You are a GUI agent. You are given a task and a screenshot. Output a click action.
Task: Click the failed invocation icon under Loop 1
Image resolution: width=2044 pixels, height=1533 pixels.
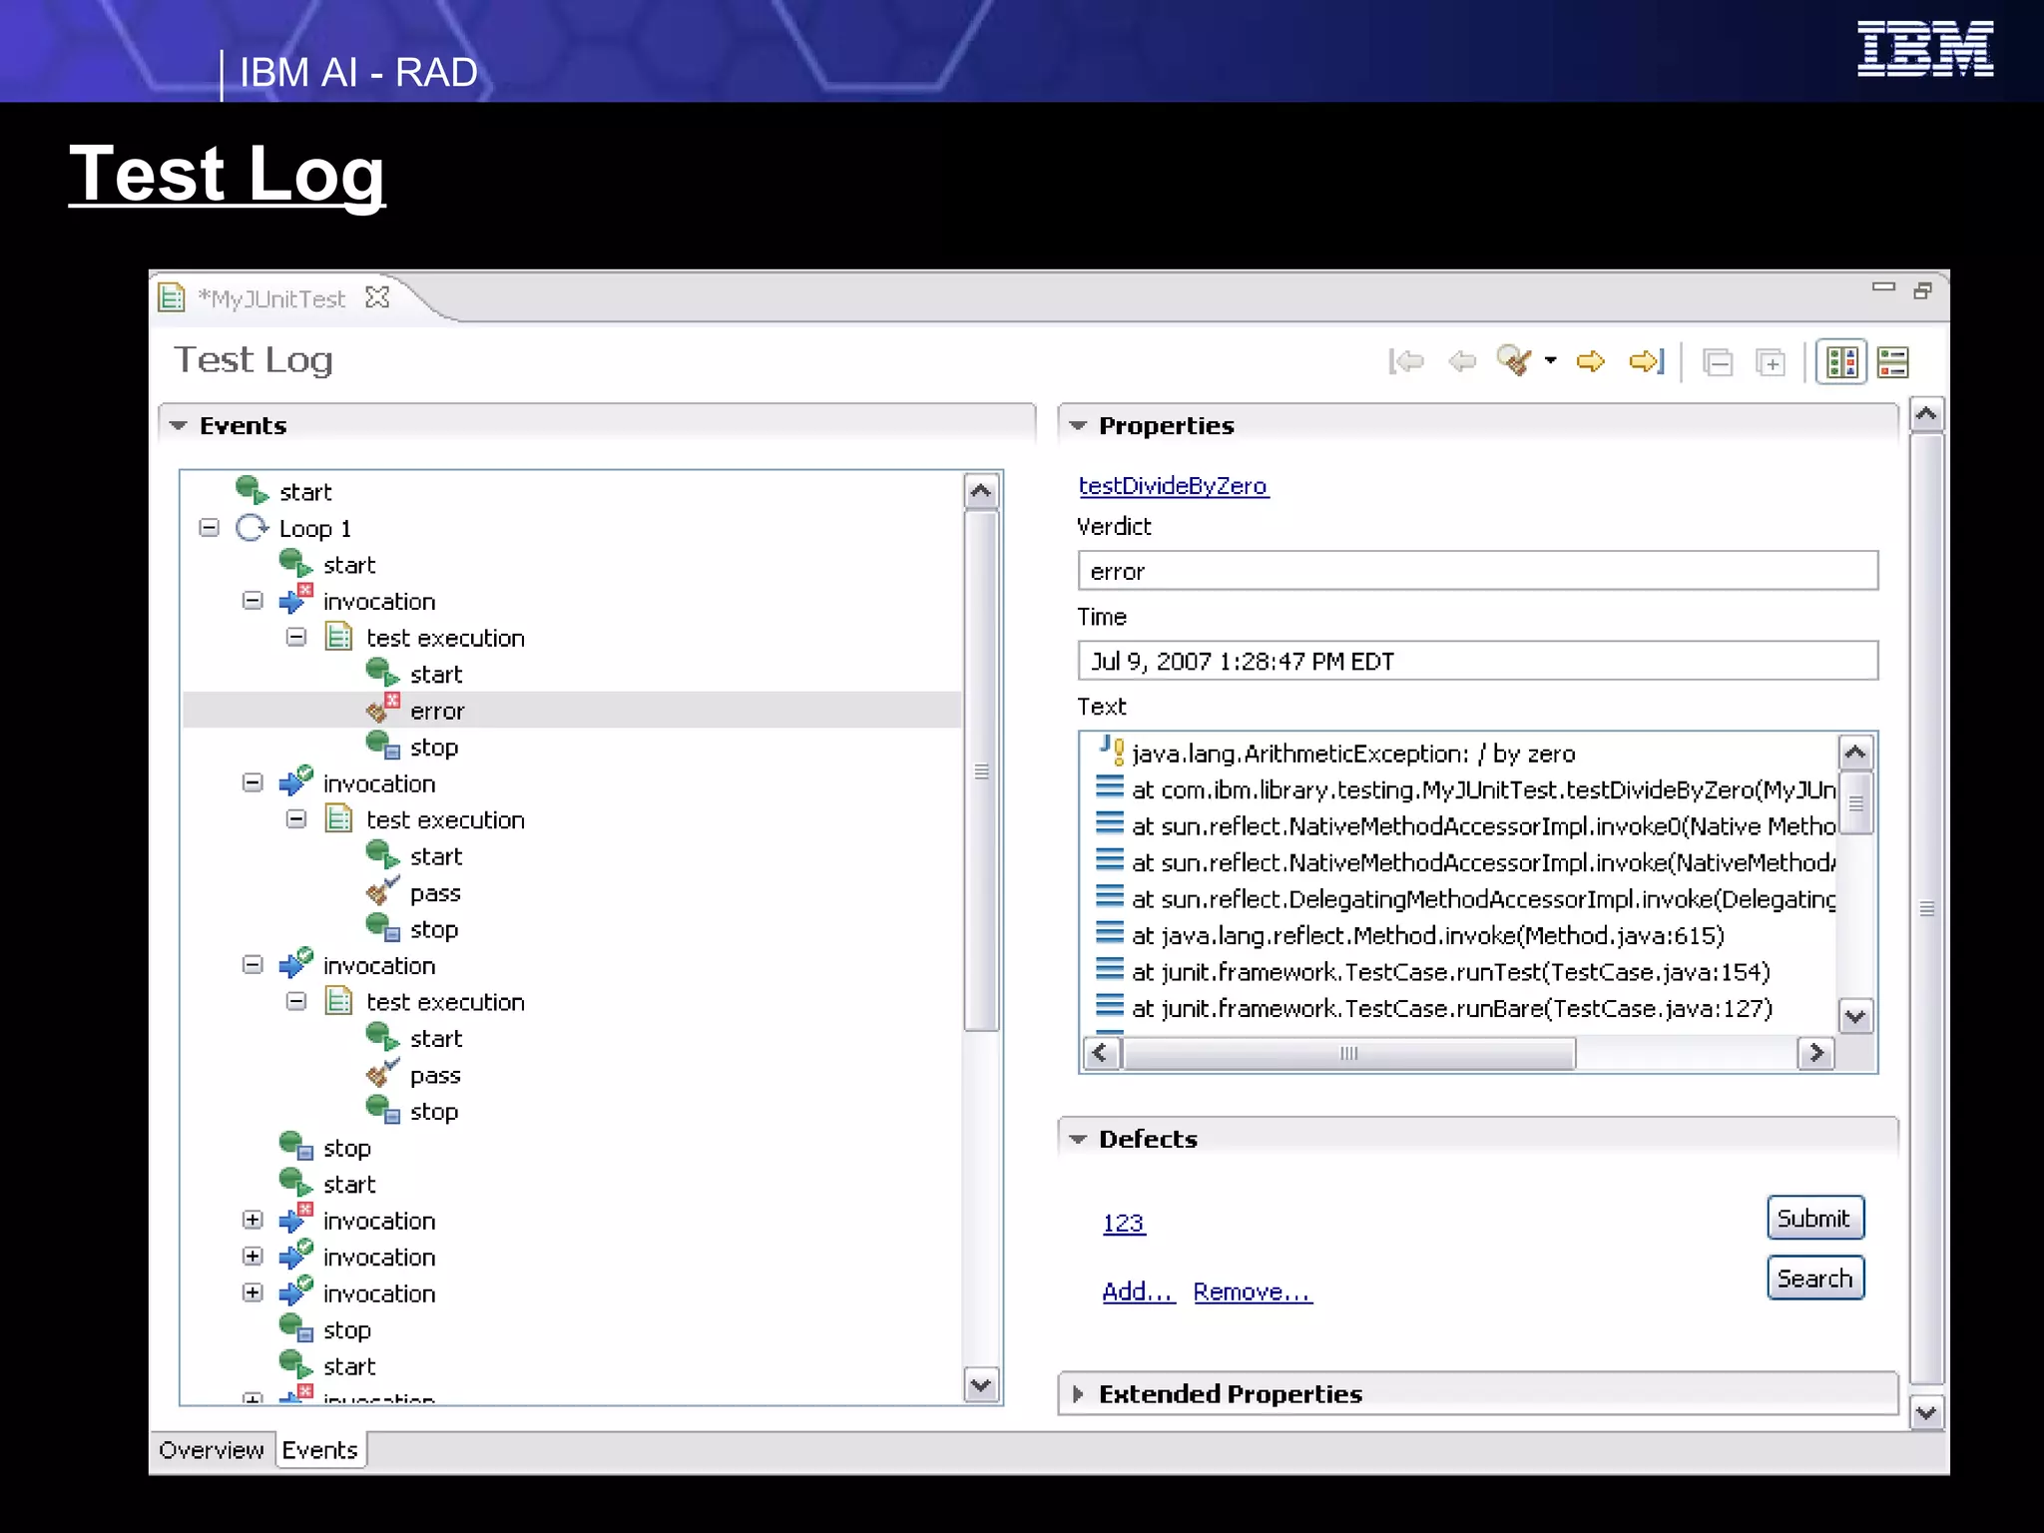click(x=295, y=600)
